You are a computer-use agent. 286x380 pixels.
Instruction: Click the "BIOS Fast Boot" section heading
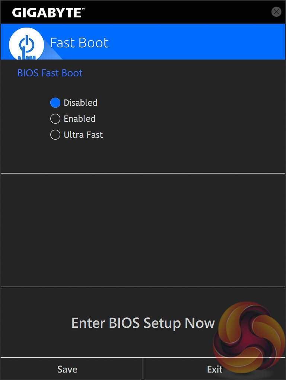tap(50, 73)
